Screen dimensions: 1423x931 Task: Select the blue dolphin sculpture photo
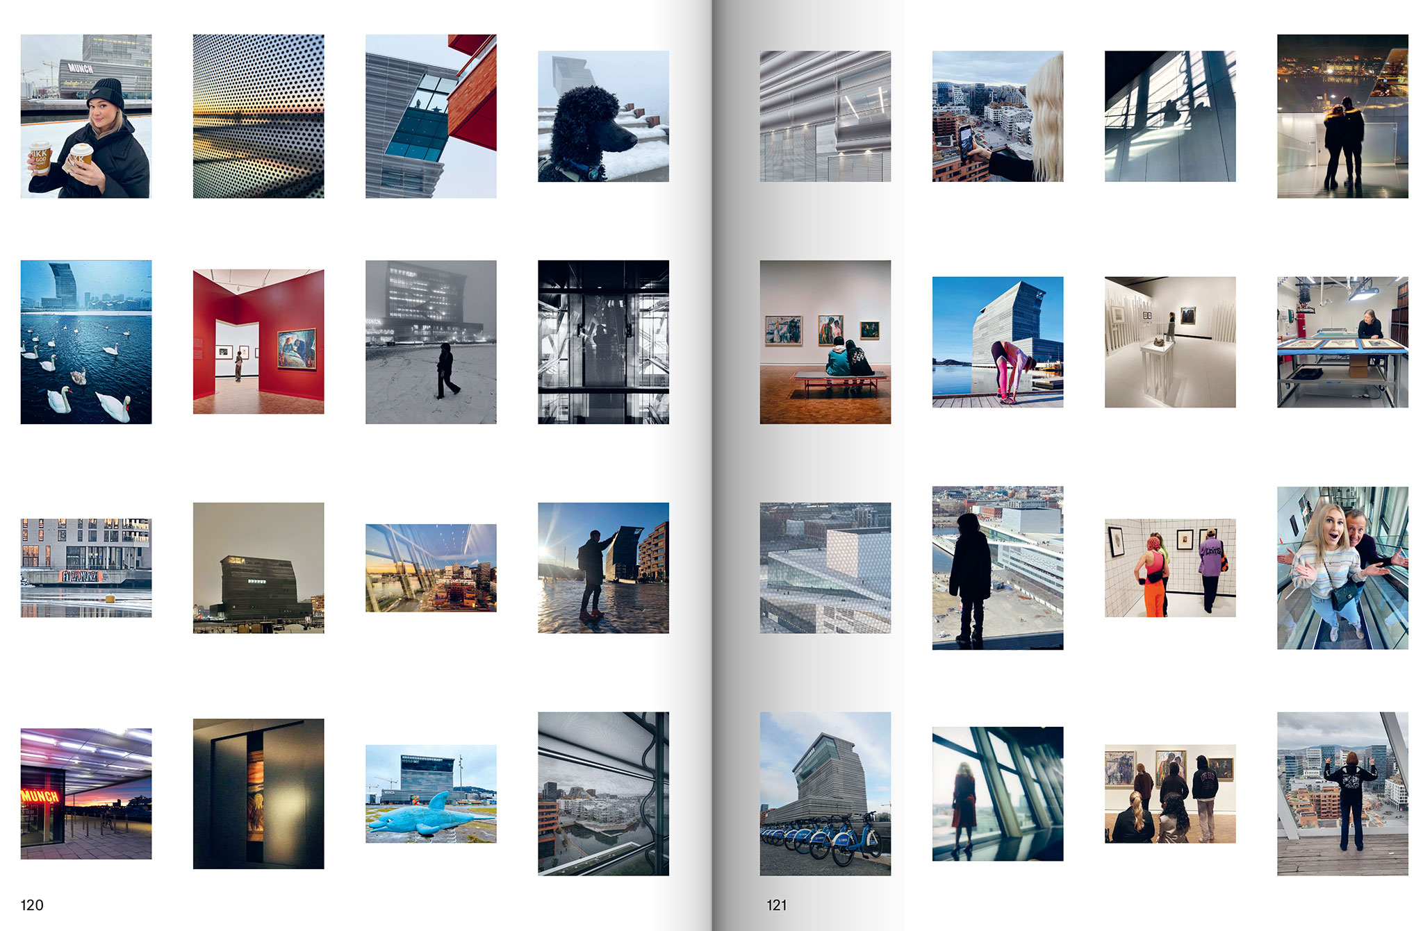431,794
